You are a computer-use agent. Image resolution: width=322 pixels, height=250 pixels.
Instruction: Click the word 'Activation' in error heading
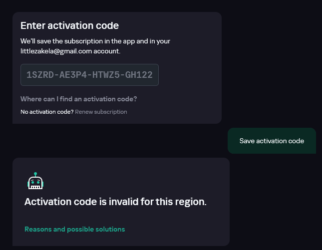48,202
